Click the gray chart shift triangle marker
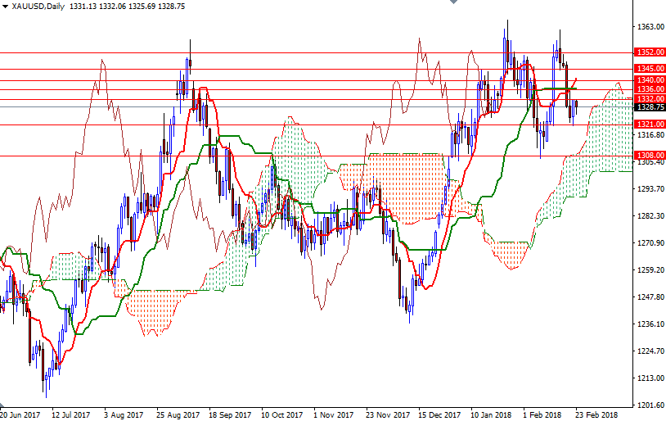This screenshot has height=421, width=666. pos(453,2)
